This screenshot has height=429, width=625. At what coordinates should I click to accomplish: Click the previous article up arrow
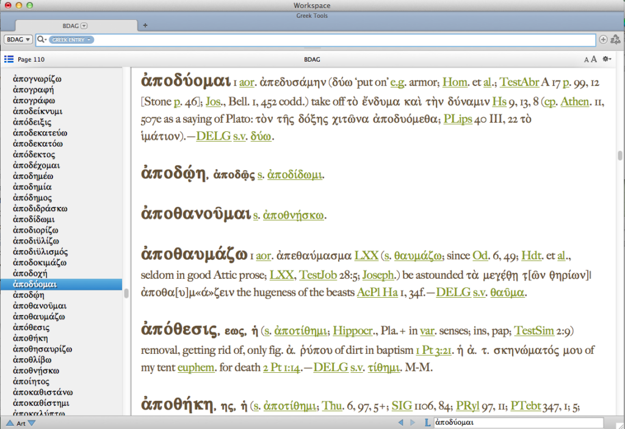tap(10, 423)
